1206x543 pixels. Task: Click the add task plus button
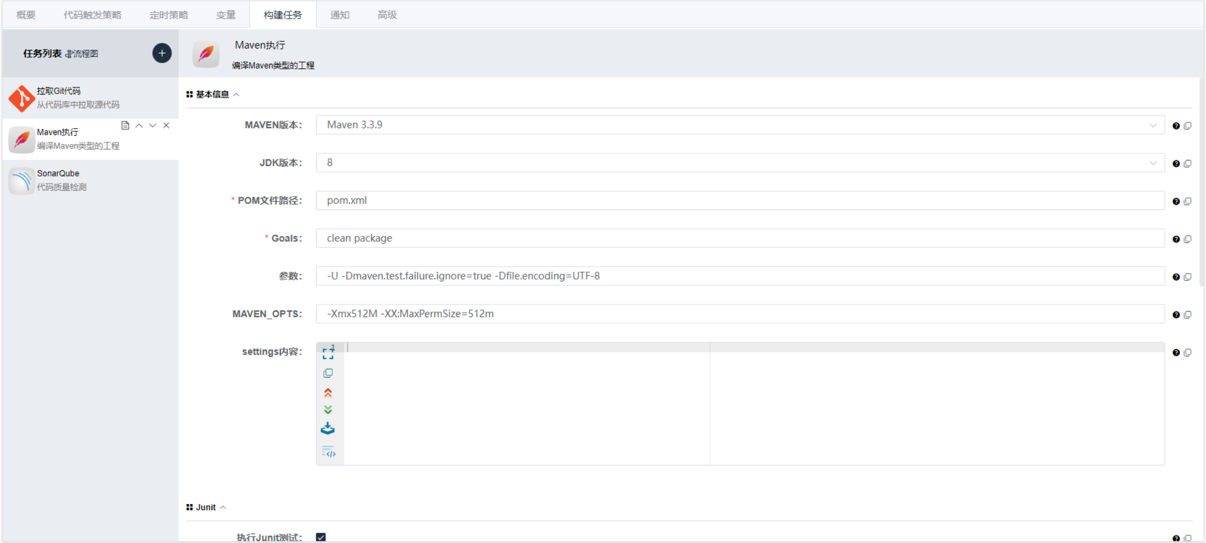coord(162,53)
